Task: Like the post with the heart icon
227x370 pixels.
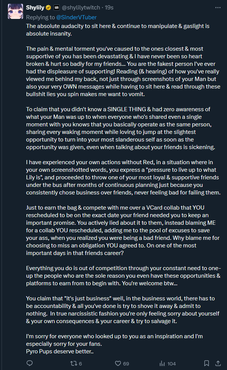Action: (x=118, y=364)
